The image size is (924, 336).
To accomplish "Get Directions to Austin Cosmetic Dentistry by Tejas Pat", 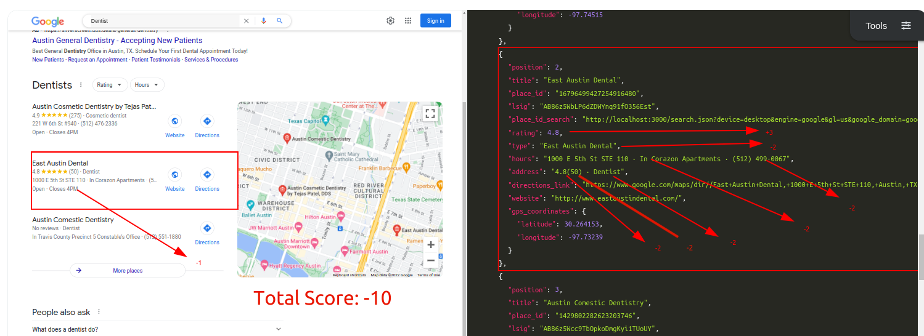I will (x=207, y=127).
